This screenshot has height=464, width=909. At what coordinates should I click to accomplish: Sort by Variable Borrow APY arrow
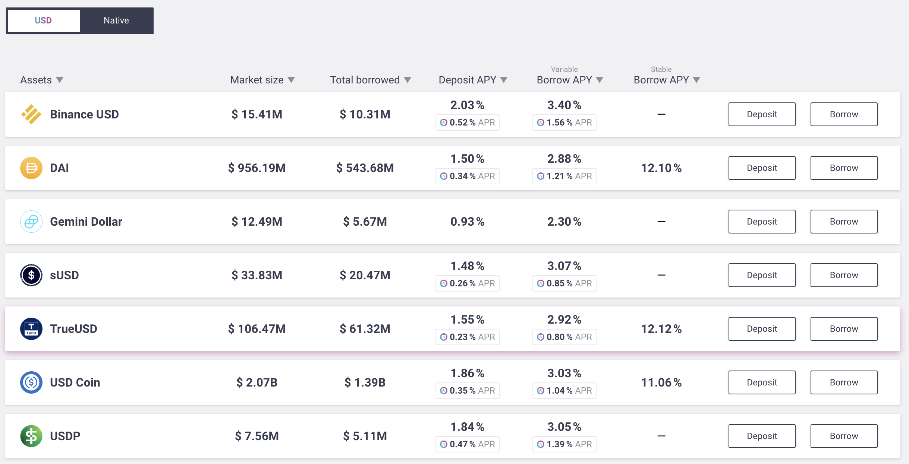click(600, 80)
